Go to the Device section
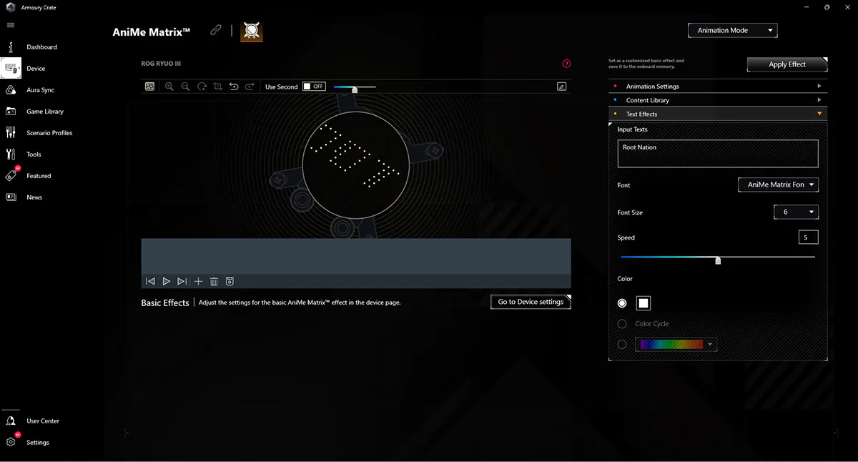 pyautogui.click(x=36, y=69)
